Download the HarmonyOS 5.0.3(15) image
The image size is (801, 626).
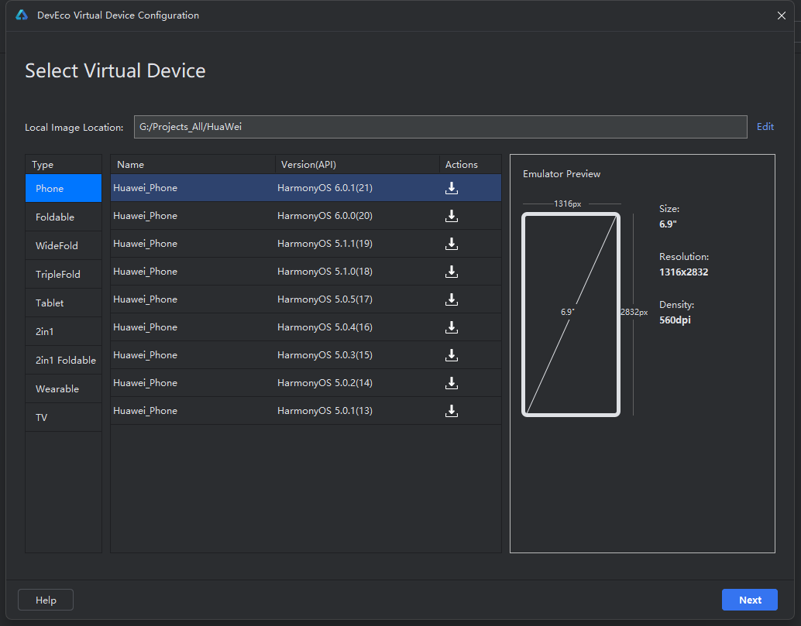pos(451,355)
